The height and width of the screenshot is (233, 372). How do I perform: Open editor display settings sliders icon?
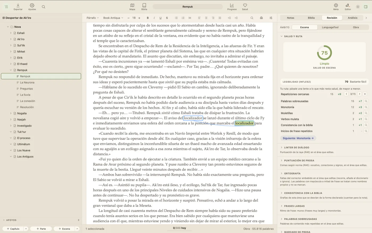[x=271, y=18]
